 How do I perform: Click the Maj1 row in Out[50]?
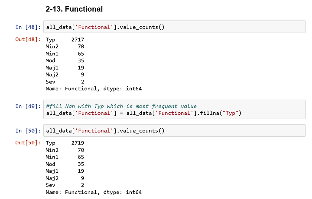click(x=65, y=171)
